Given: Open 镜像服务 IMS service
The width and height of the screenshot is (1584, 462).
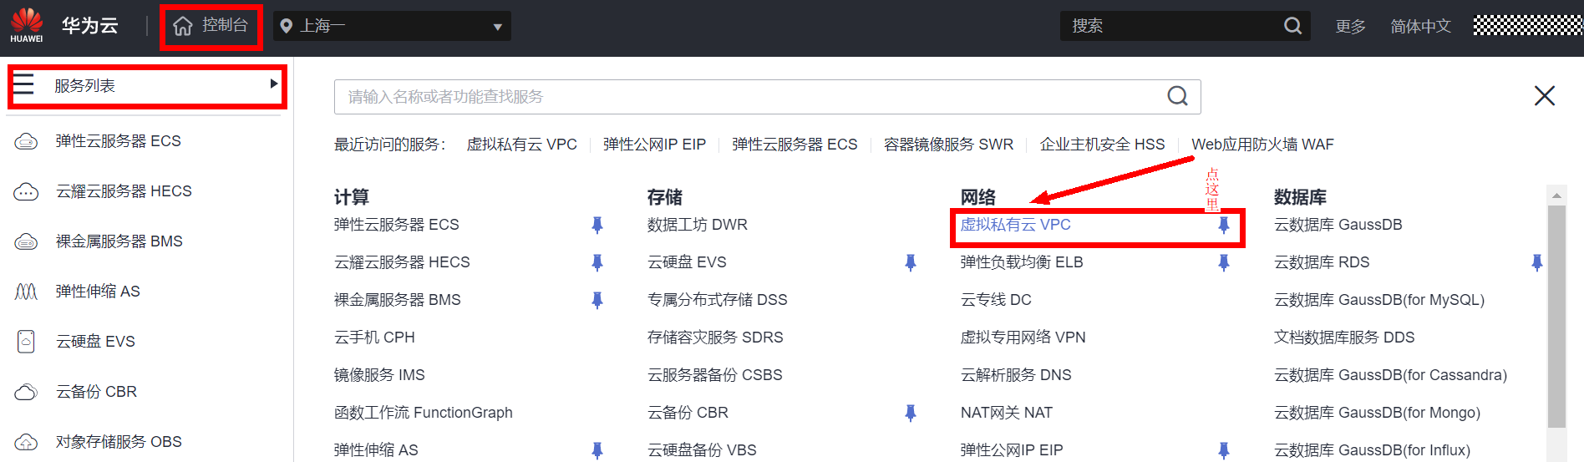Looking at the screenshot, I should [x=379, y=375].
